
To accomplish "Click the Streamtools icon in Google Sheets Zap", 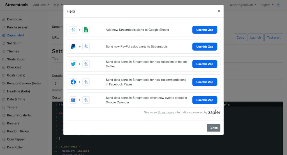I will pyautogui.click(x=73, y=30).
